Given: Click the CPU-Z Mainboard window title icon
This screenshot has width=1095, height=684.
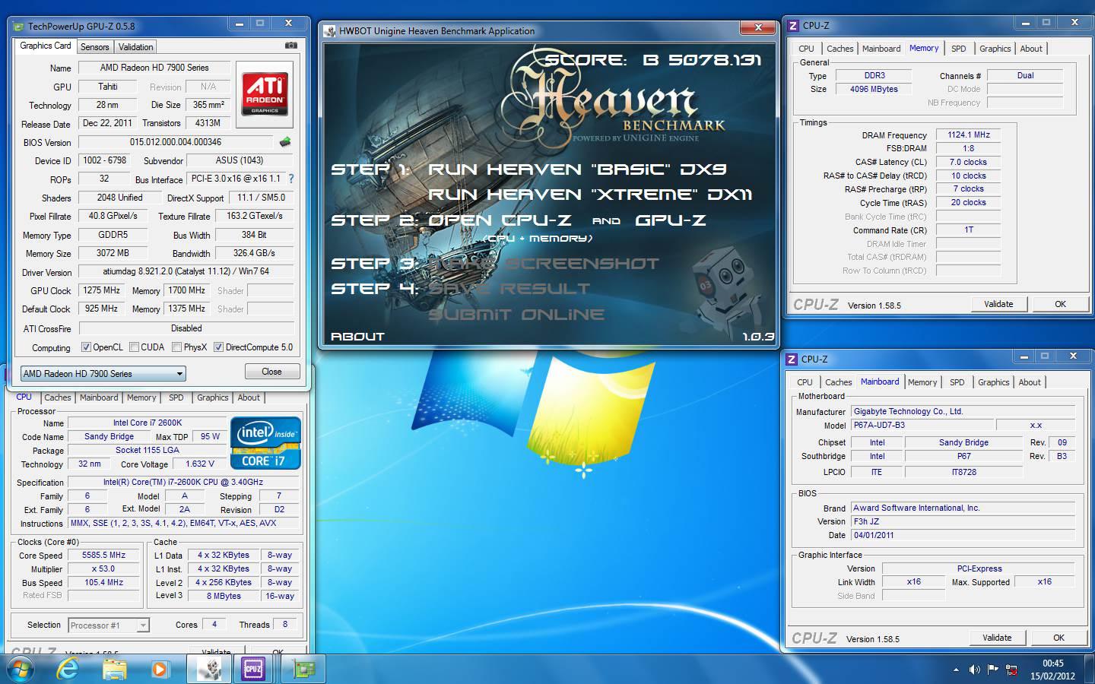Looking at the screenshot, I should point(792,359).
